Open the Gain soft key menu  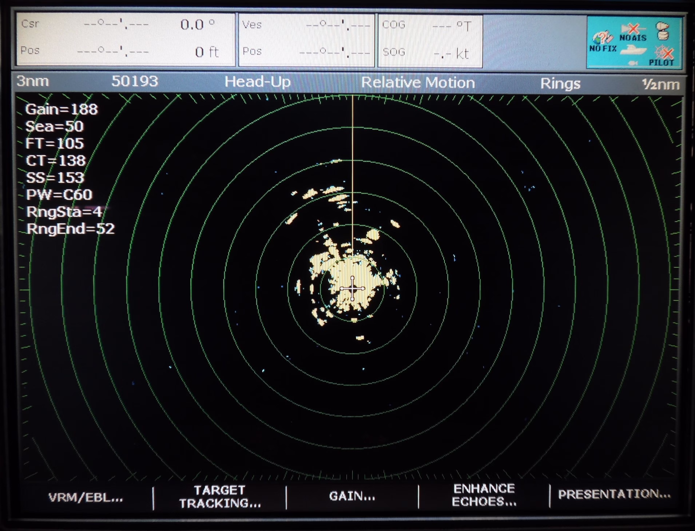pyautogui.click(x=352, y=496)
